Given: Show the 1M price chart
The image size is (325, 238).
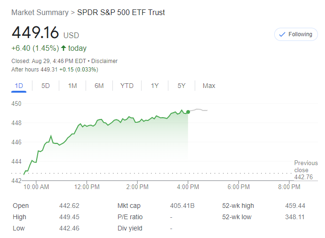Looking at the screenshot, I should click(x=72, y=86).
